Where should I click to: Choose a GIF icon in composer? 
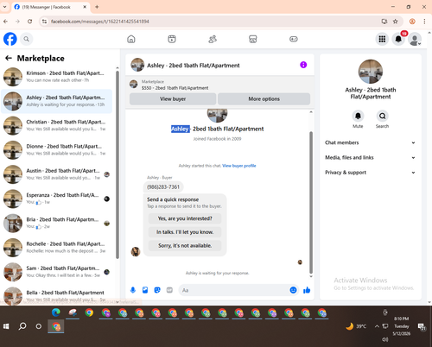pyautogui.click(x=169, y=290)
